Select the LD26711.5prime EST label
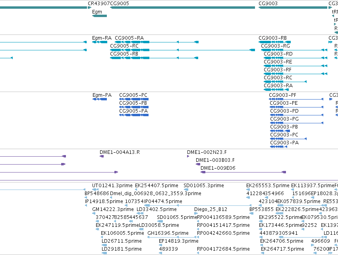 click(122, 241)
